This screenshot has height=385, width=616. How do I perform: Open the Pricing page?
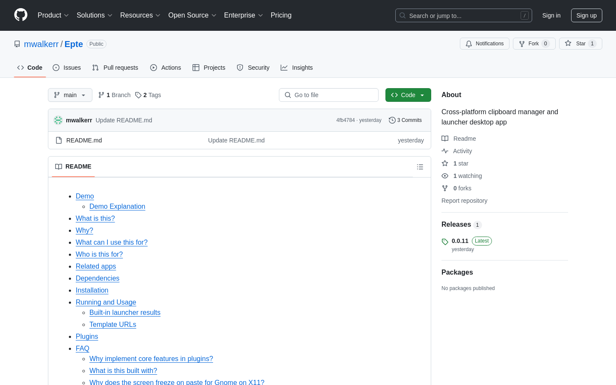click(281, 15)
